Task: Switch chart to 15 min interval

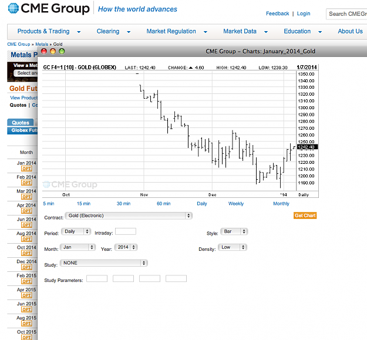Action: [83, 204]
